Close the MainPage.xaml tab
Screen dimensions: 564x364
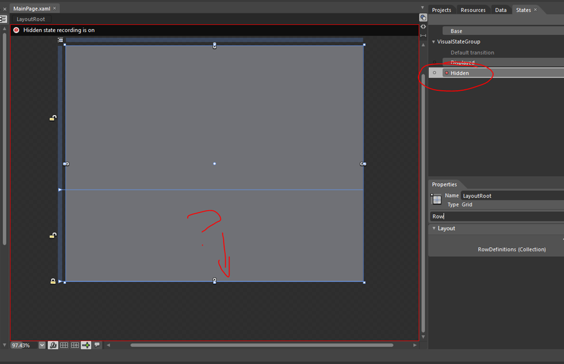pyautogui.click(x=55, y=8)
